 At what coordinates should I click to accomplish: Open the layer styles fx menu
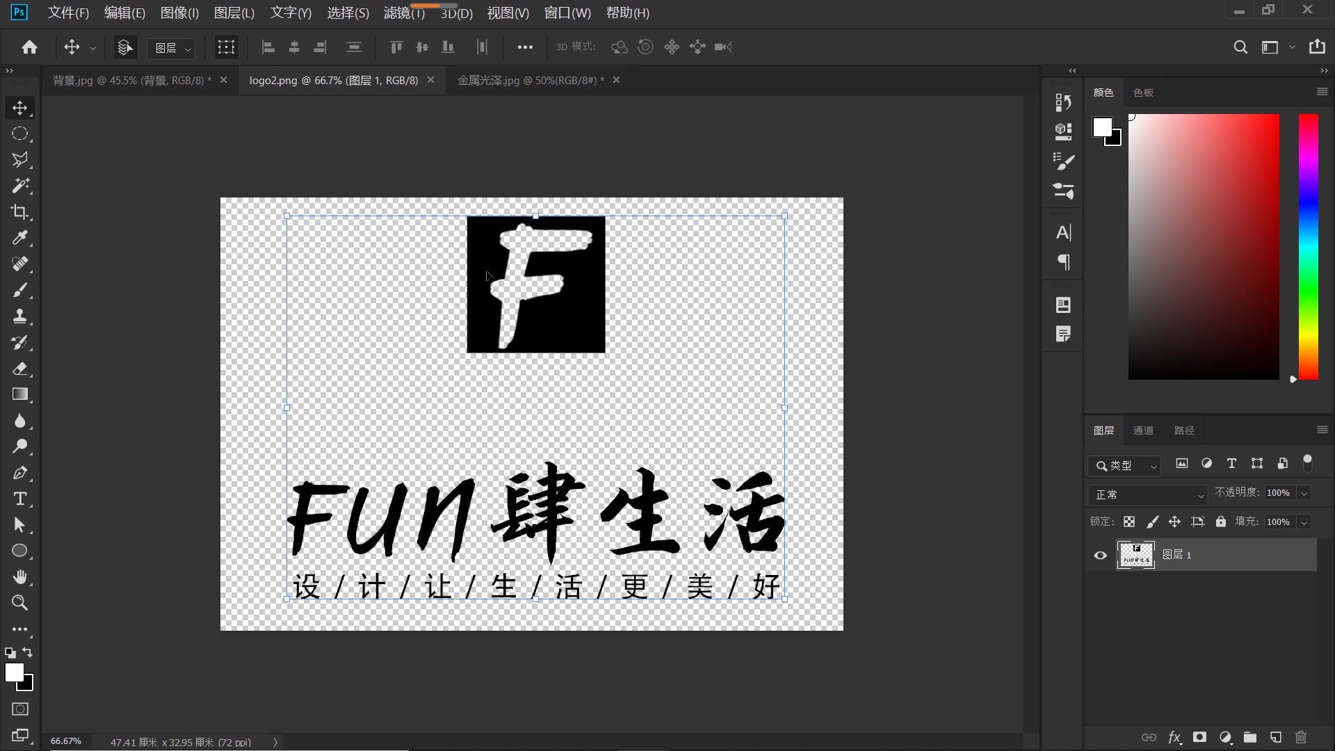pos(1174,738)
